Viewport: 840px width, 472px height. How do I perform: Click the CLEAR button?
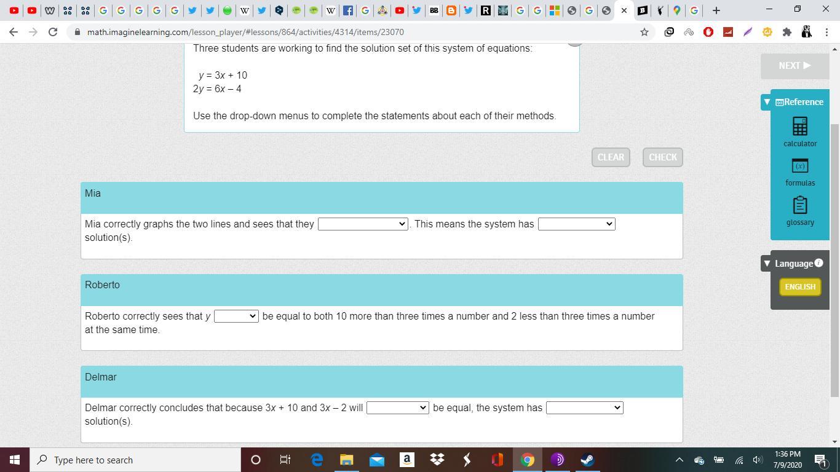coord(611,157)
